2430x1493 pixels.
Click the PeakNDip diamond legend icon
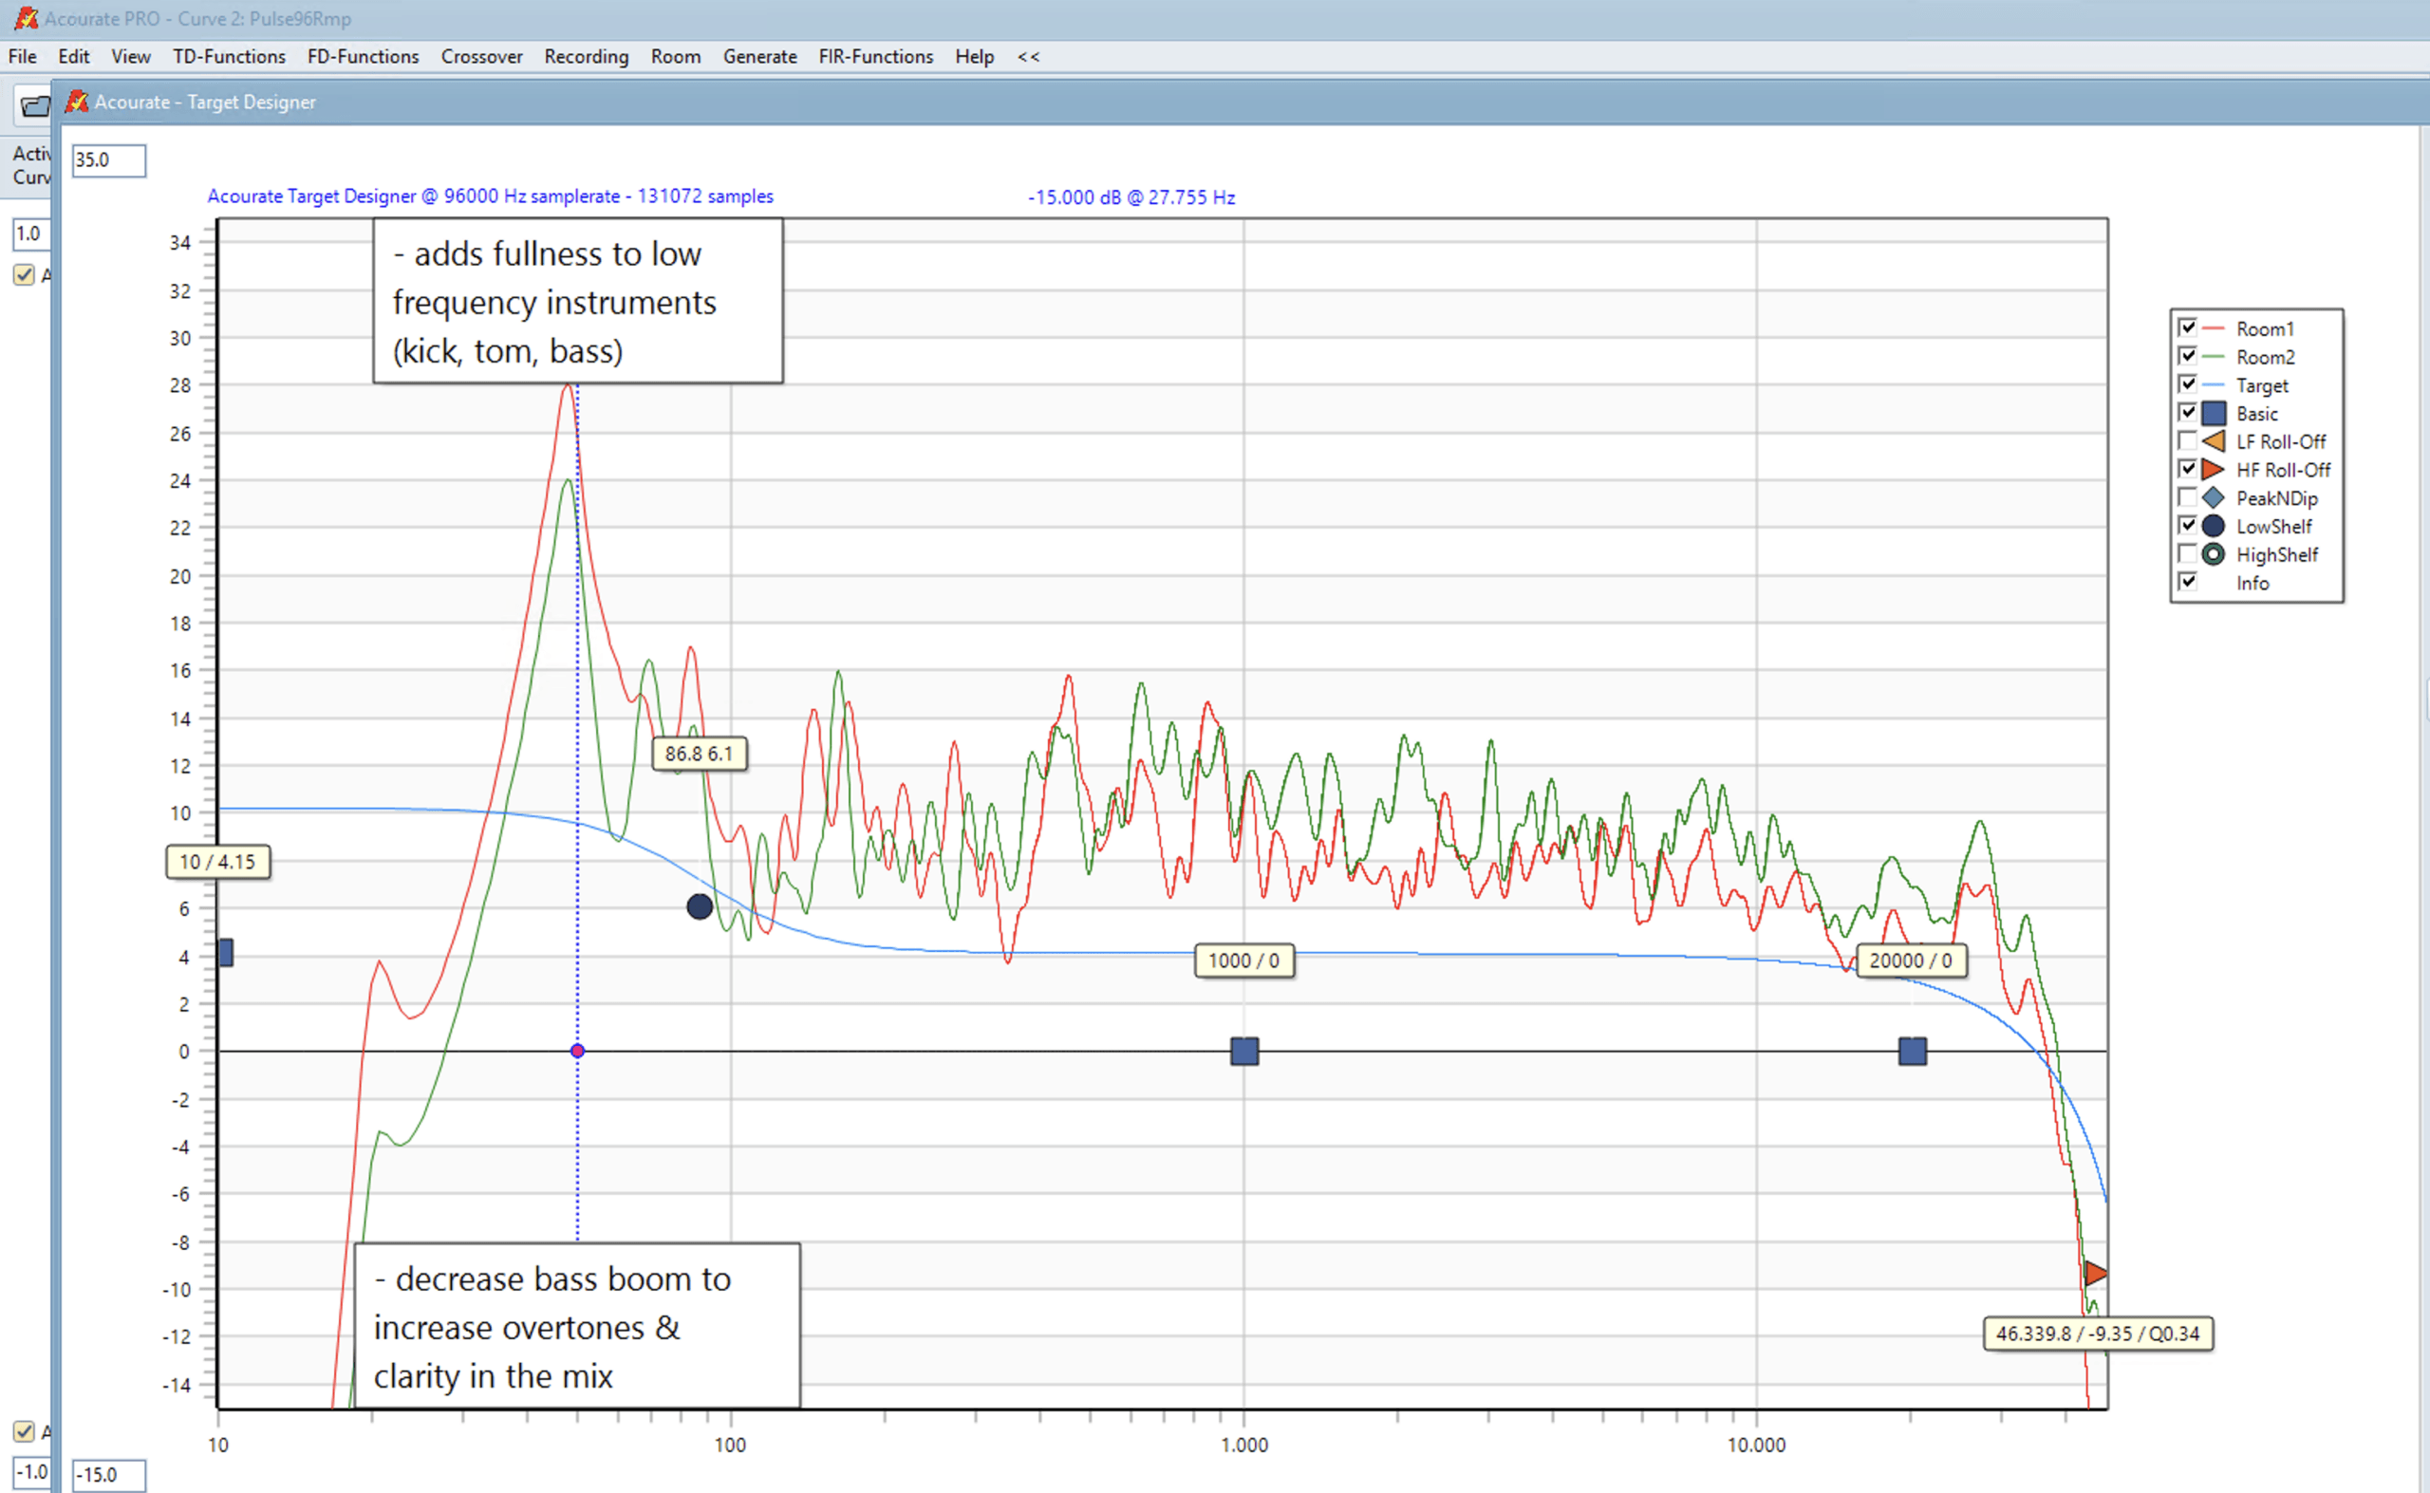pos(2213,497)
